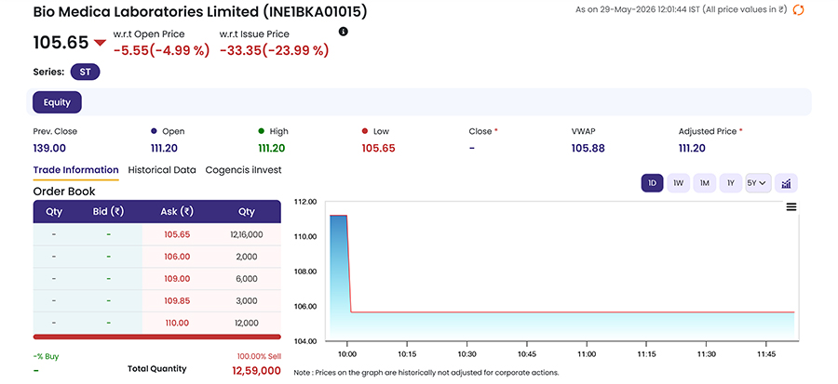Click the Low value 105.65
Screen dimensions: 838x384
(378, 148)
